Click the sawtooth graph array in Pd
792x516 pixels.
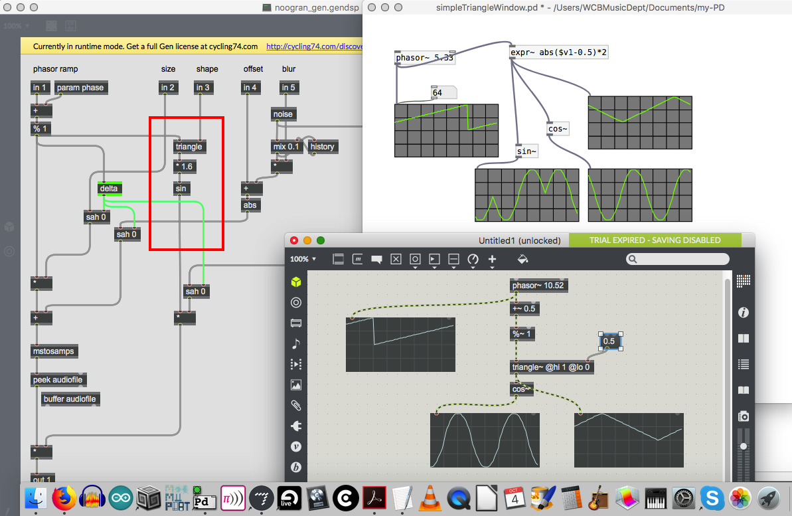pos(447,130)
